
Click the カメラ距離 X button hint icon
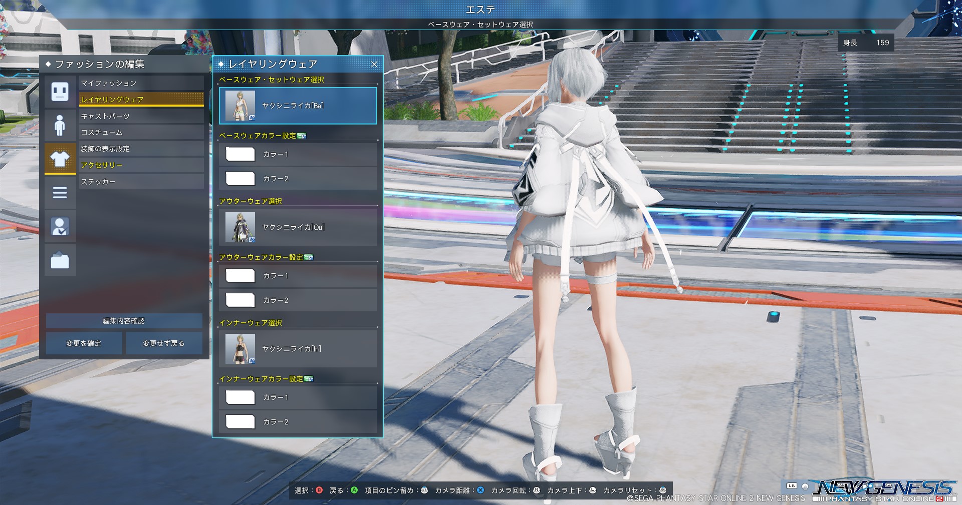(x=480, y=490)
